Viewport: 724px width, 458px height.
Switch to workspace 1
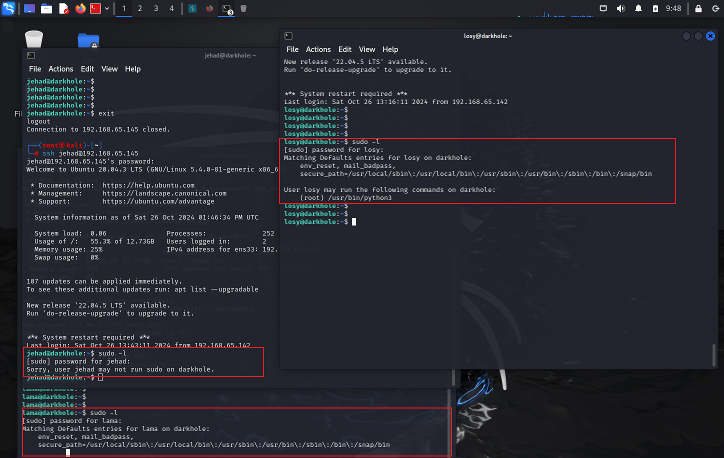coord(124,8)
